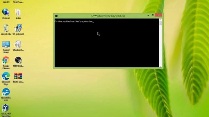The width and height of the screenshot is (209, 117).
Task: Click the cmd vertical scrollbar thumb
Action: (160, 23)
